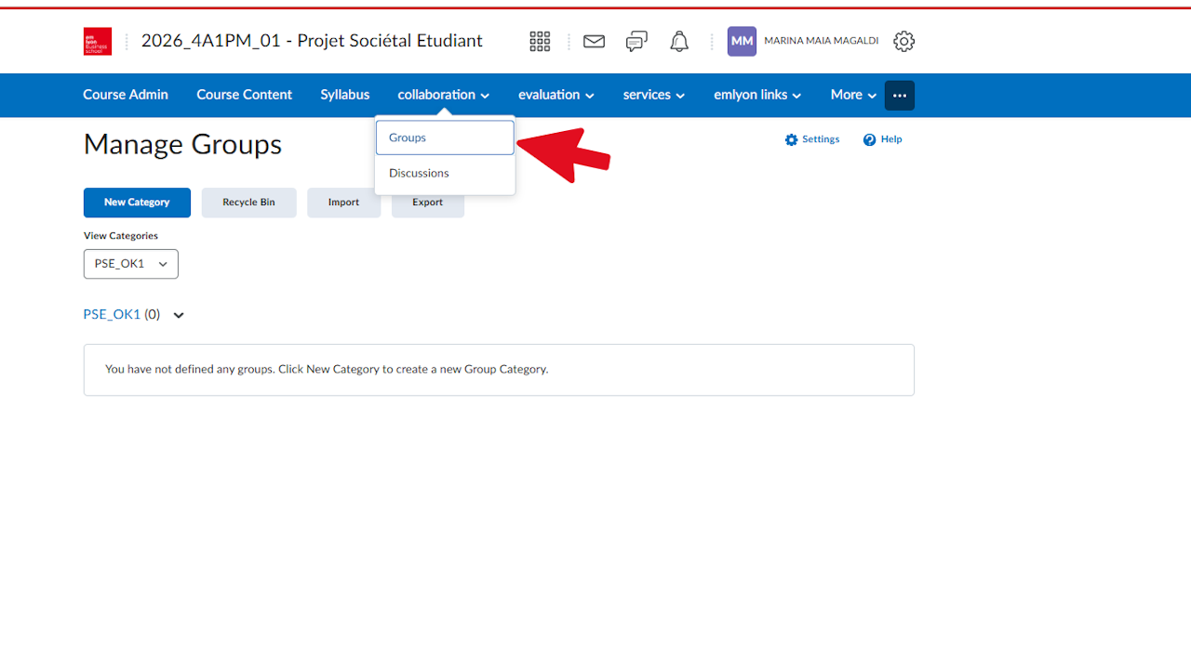Open the course selector grid icon
The width and height of the screenshot is (1191, 656).
tap(540, 41)
